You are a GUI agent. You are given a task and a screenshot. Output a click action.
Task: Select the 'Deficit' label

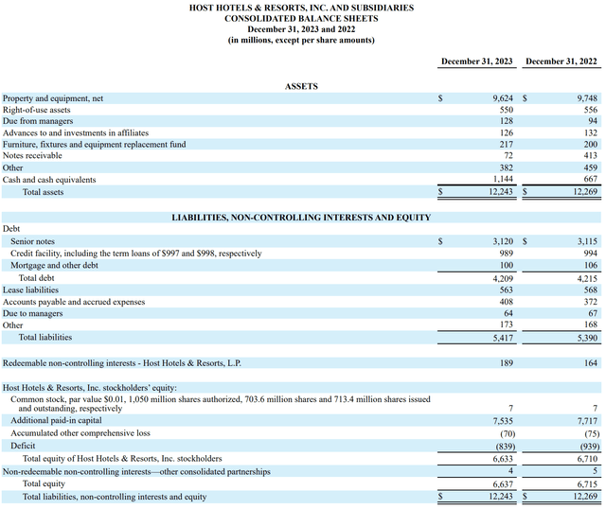(x=23, y=446)
